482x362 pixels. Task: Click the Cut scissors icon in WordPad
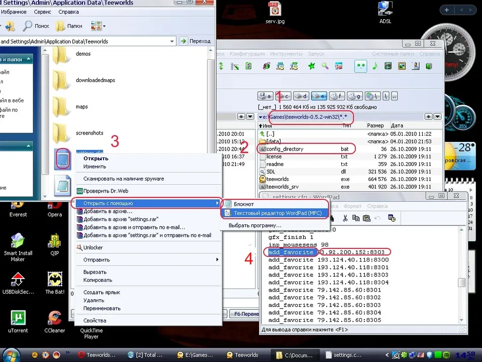point(345,218)
